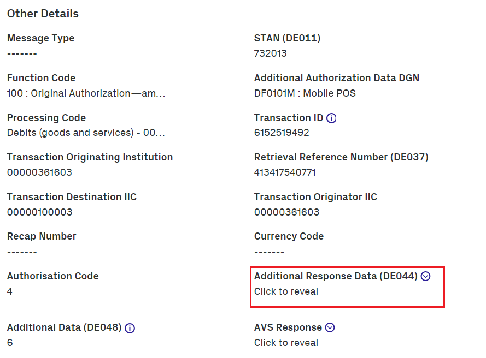Click to reveal Additional Response Data value

tap(286, 291)
